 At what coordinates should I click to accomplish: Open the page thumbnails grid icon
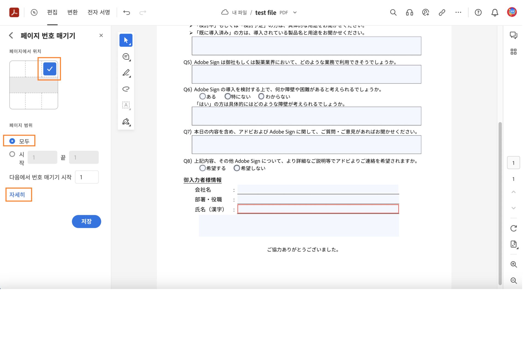point(514,52)
